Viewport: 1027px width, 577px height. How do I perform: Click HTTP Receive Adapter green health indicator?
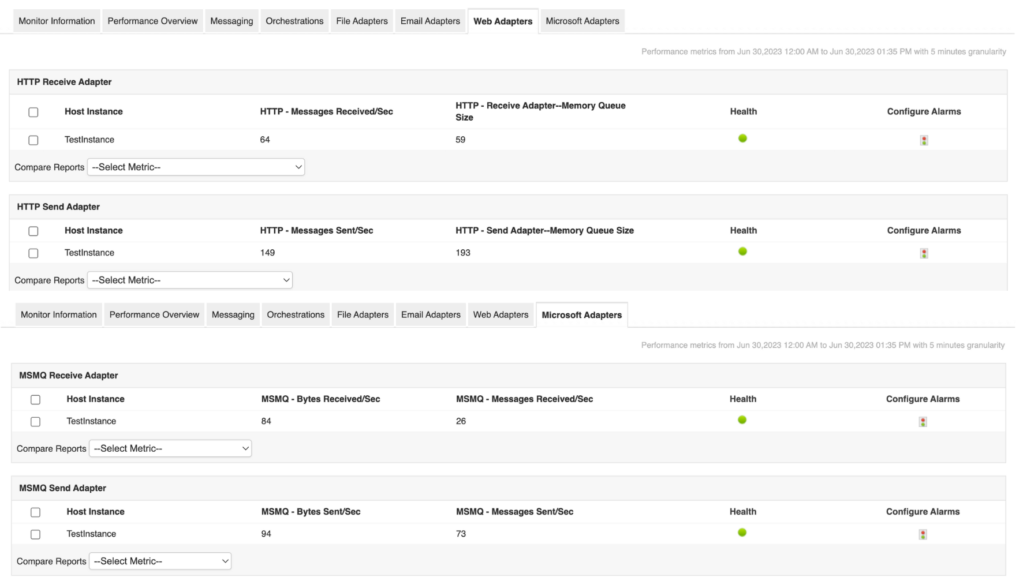[x=742, y=138]
